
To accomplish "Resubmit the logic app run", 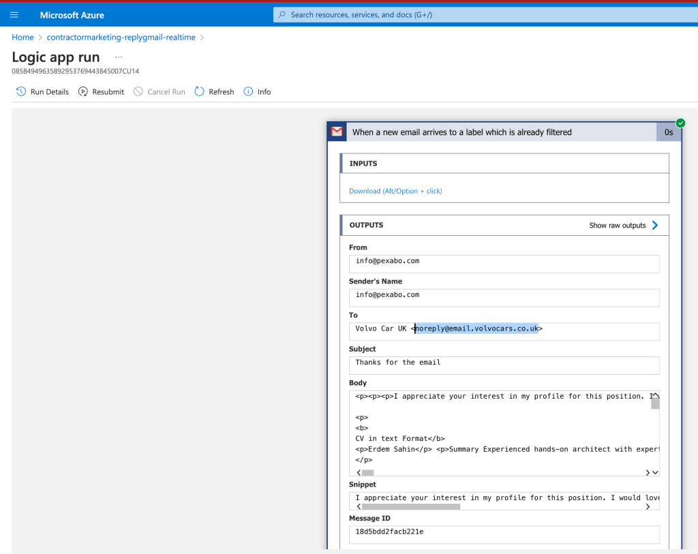I will (108, 92).
